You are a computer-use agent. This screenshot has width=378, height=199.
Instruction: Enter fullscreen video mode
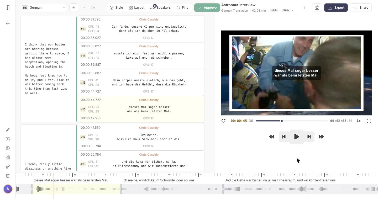(x=369, y=121)
